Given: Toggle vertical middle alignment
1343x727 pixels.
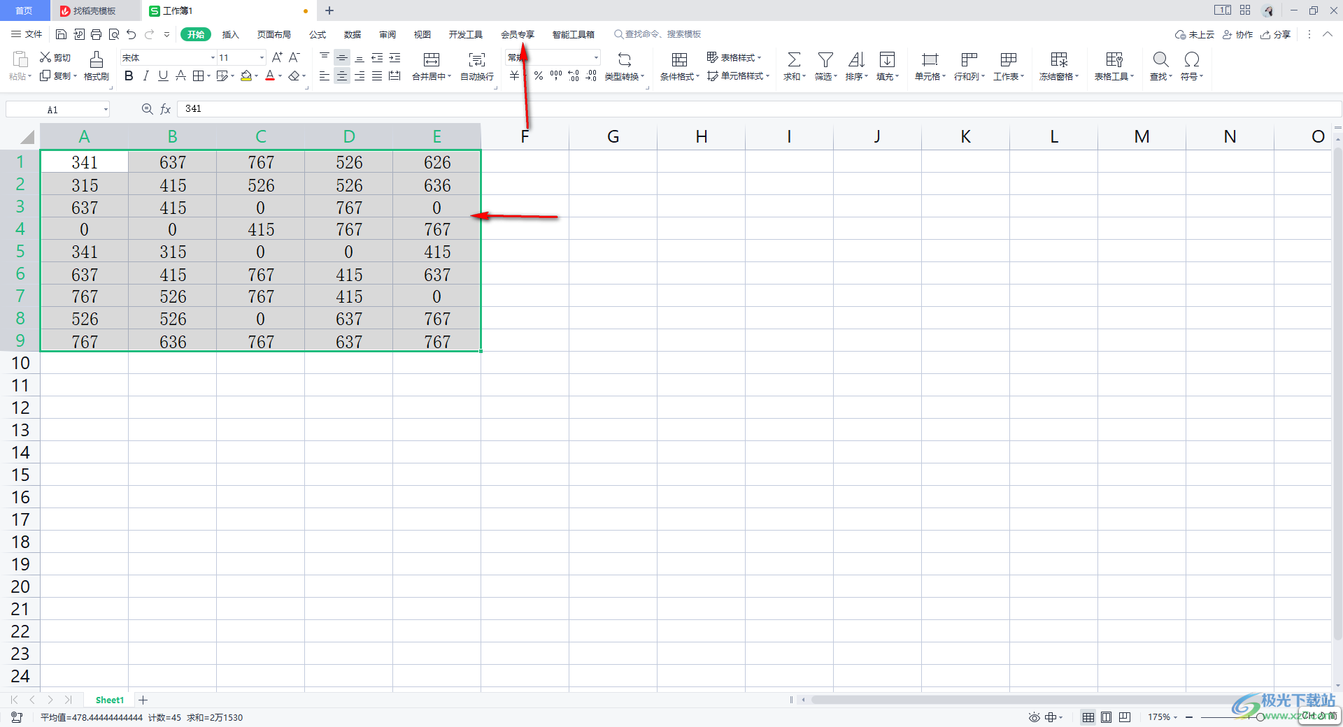Looking at the screenshot, I should [341, 57].
